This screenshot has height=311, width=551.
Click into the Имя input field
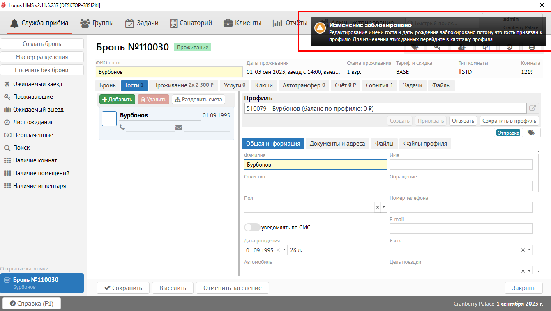(x=461, y=165)
